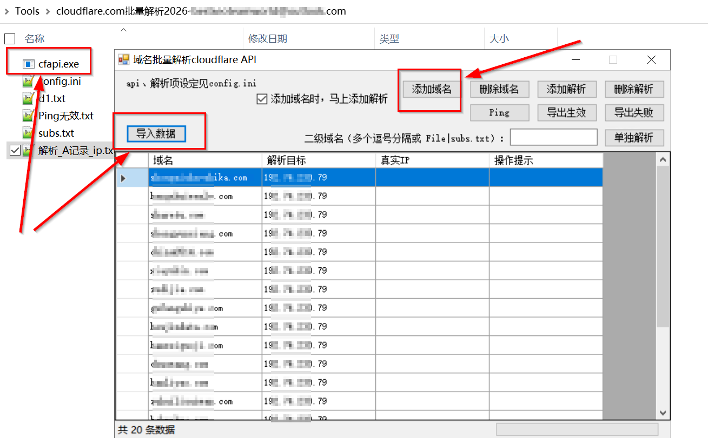Tick the select-all checkbox beside 名称

tap(10, 38)
